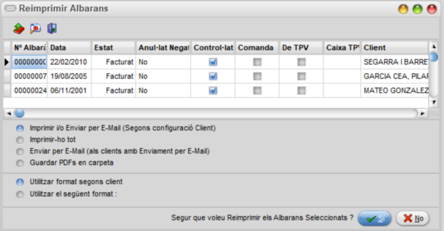The width and height of the screenshot is (444, 231).
Task: Choose Guardar PDFs en carpeta option
Action: [20, 163]
